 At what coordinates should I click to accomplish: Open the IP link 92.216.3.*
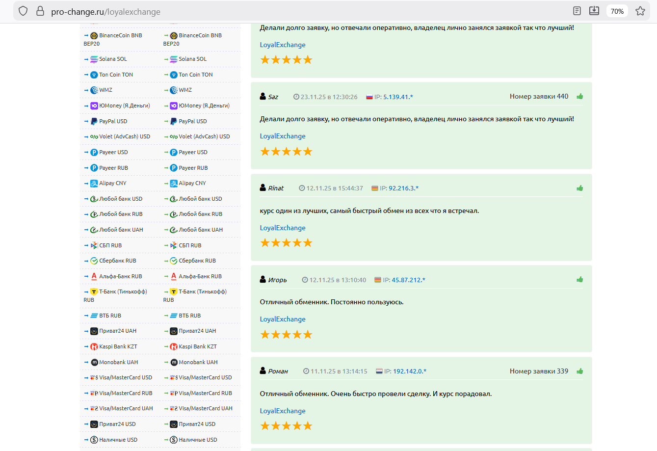tap(403, 188)
